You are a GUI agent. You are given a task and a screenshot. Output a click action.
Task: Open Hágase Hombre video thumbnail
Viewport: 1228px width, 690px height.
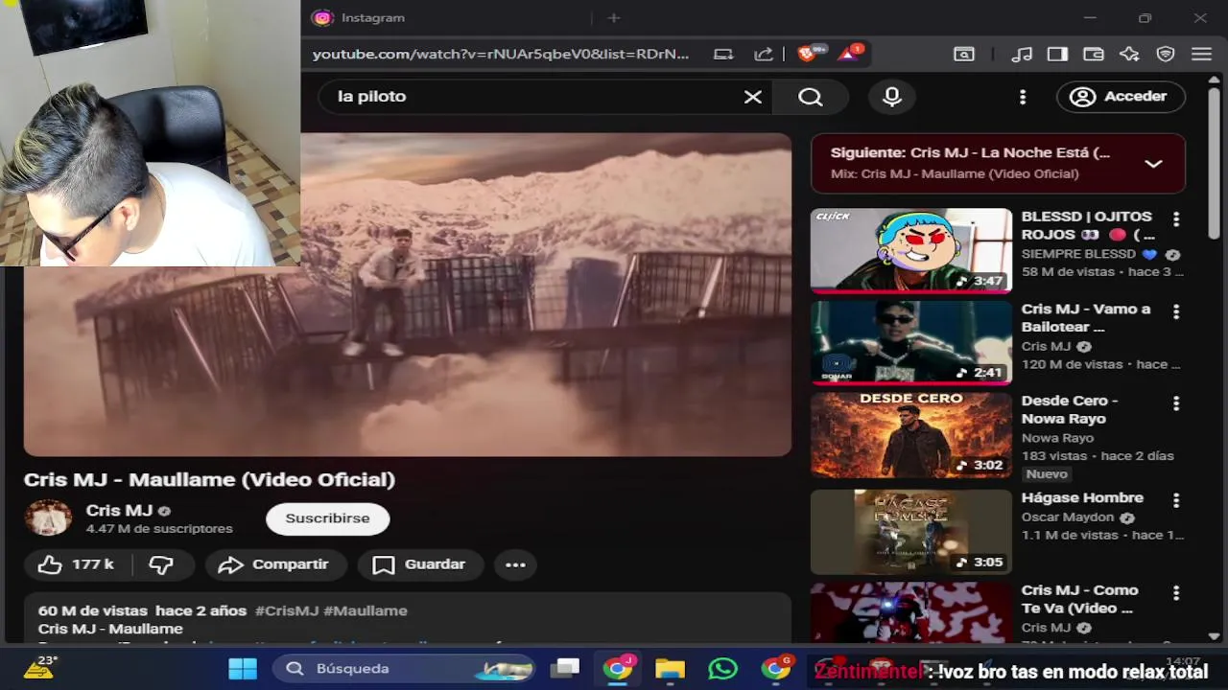[x=910, y=532]
